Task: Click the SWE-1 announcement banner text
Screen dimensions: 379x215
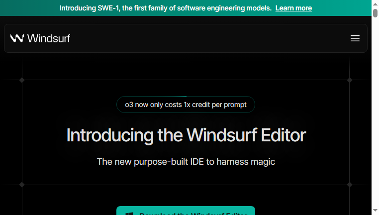Action: tap(166, 8)
